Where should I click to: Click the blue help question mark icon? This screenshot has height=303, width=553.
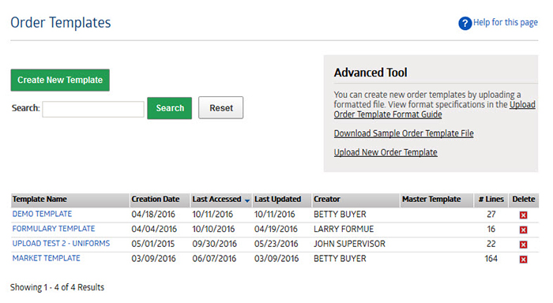pos(465,23)
